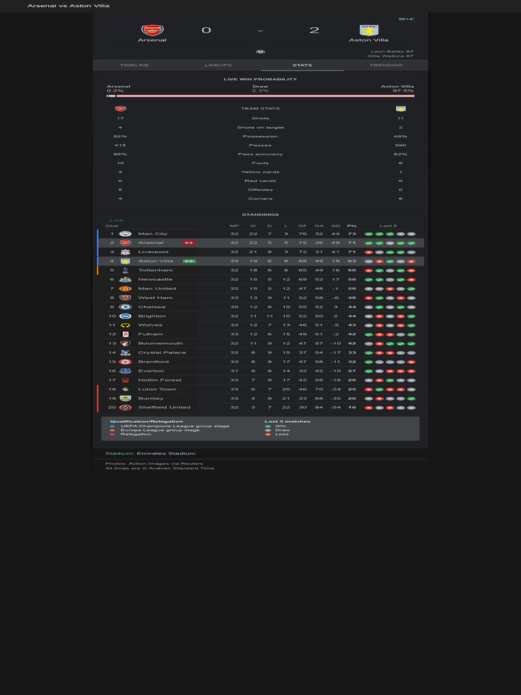Click the Shots stat label

click(x=260, y=118)
